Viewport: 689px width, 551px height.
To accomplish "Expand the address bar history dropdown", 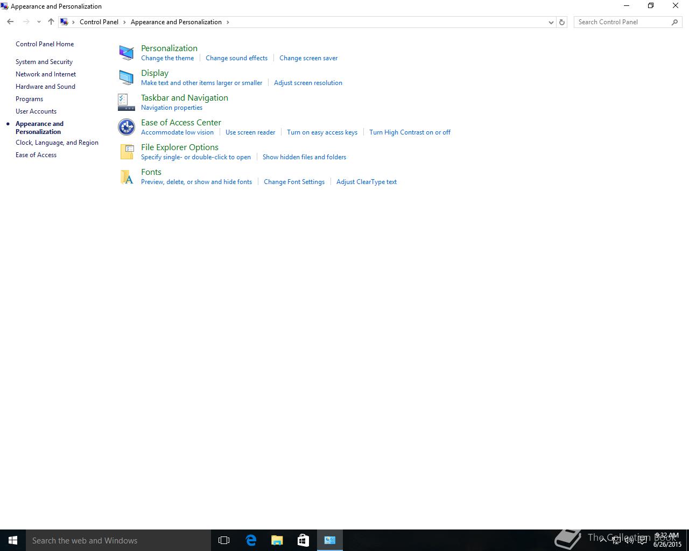I will pyautogui.click(x=551, y=22).
